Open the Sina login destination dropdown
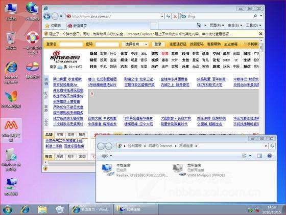 [x=135, y=44]
